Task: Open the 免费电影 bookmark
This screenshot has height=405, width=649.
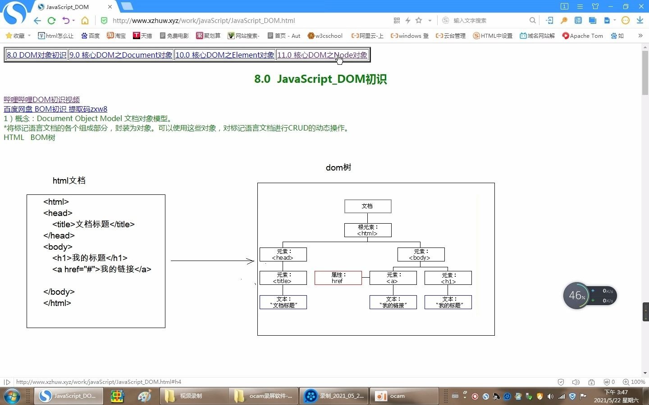Action: [174, 36]
